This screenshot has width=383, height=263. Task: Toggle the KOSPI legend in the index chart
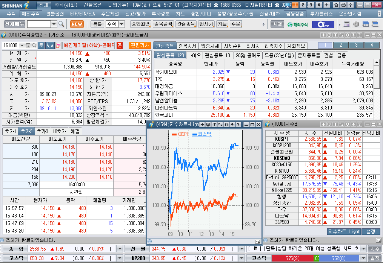click(x=180, y=134)
